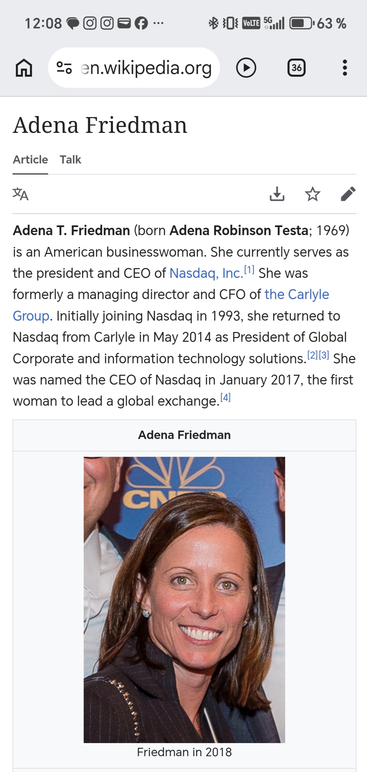Open the language selector icon
This screenshot has height=772, width=367.
pos(20,194)
